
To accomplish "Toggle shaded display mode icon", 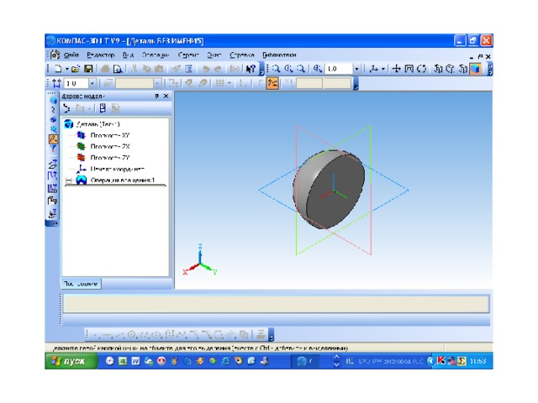I will (476, 69).
